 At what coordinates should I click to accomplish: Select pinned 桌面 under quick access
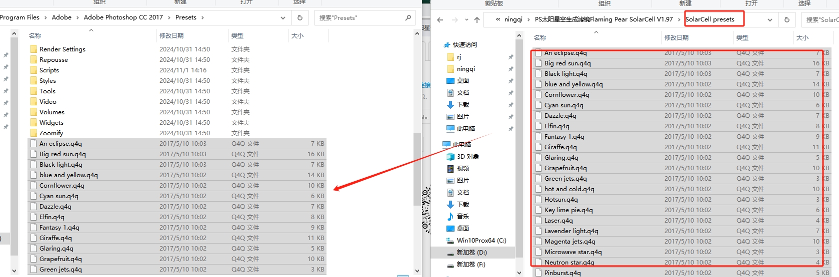(462, 80)
